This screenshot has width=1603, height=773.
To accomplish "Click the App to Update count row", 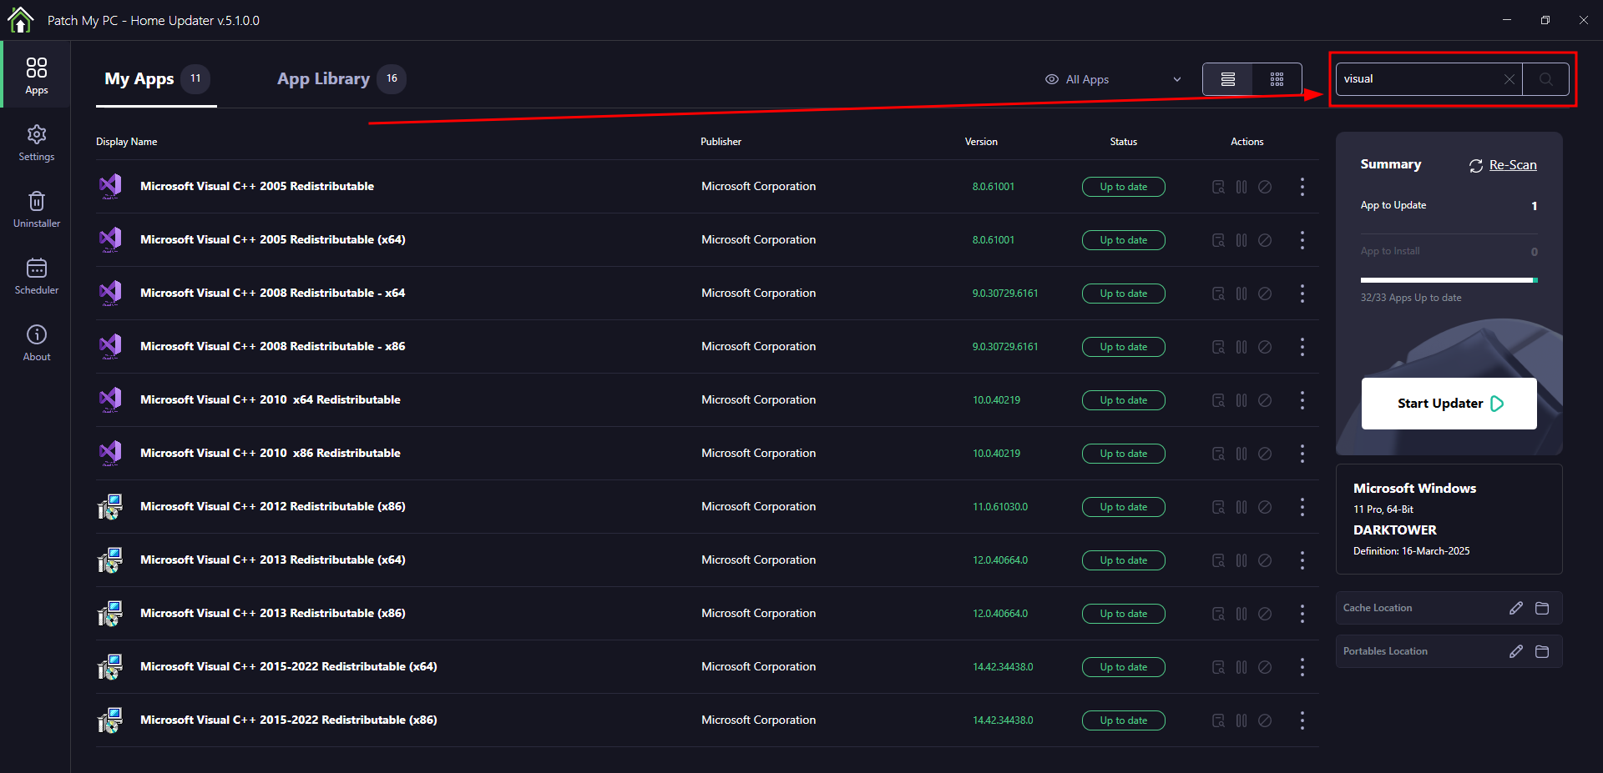I will point(1449,206).
